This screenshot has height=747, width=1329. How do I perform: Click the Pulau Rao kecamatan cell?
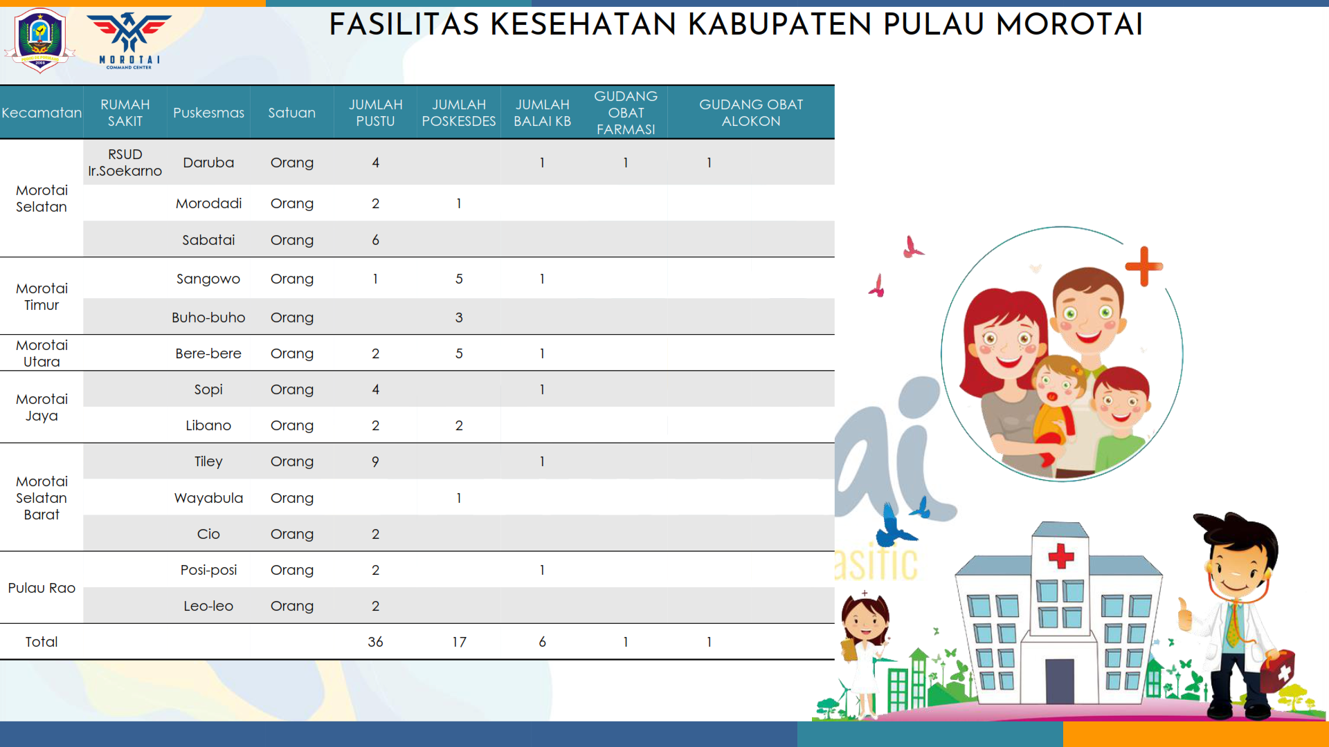pyautogui.click(x=42, y=588)
